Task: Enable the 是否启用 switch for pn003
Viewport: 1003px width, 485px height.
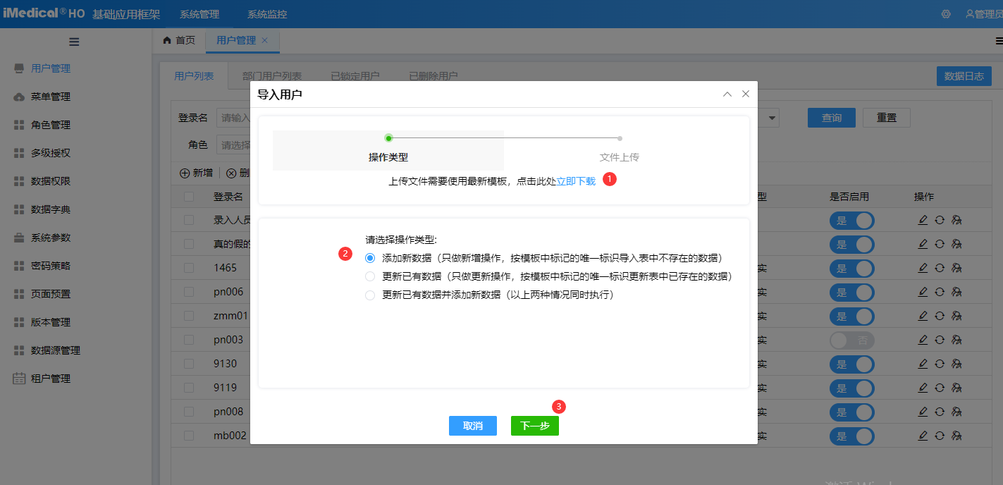Action: click(x=851, y=340)
